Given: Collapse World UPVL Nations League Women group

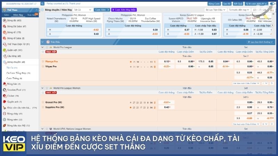Looking at the screenshot, I should point(42,129).
